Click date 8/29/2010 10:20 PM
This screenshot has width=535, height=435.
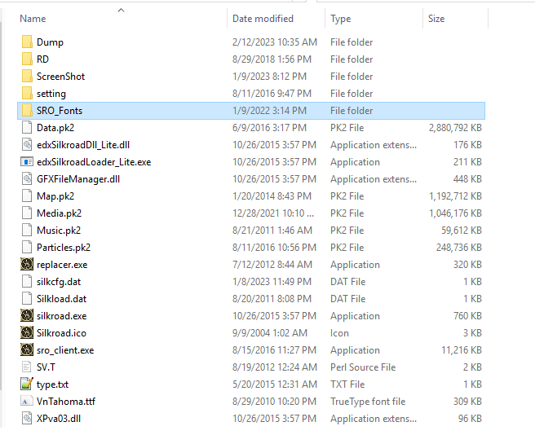tap(275, 402)
